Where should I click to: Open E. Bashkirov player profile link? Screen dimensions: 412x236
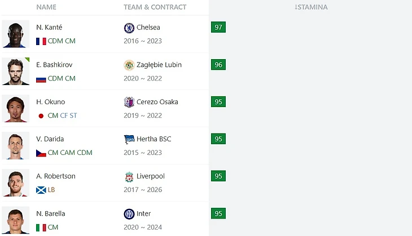[54, 64]
